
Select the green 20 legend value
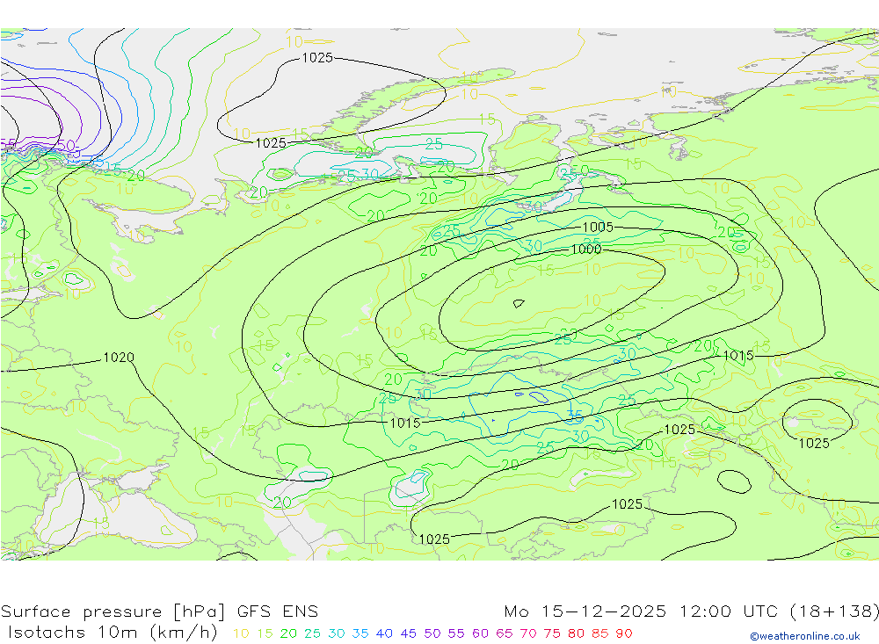[288, 634]
